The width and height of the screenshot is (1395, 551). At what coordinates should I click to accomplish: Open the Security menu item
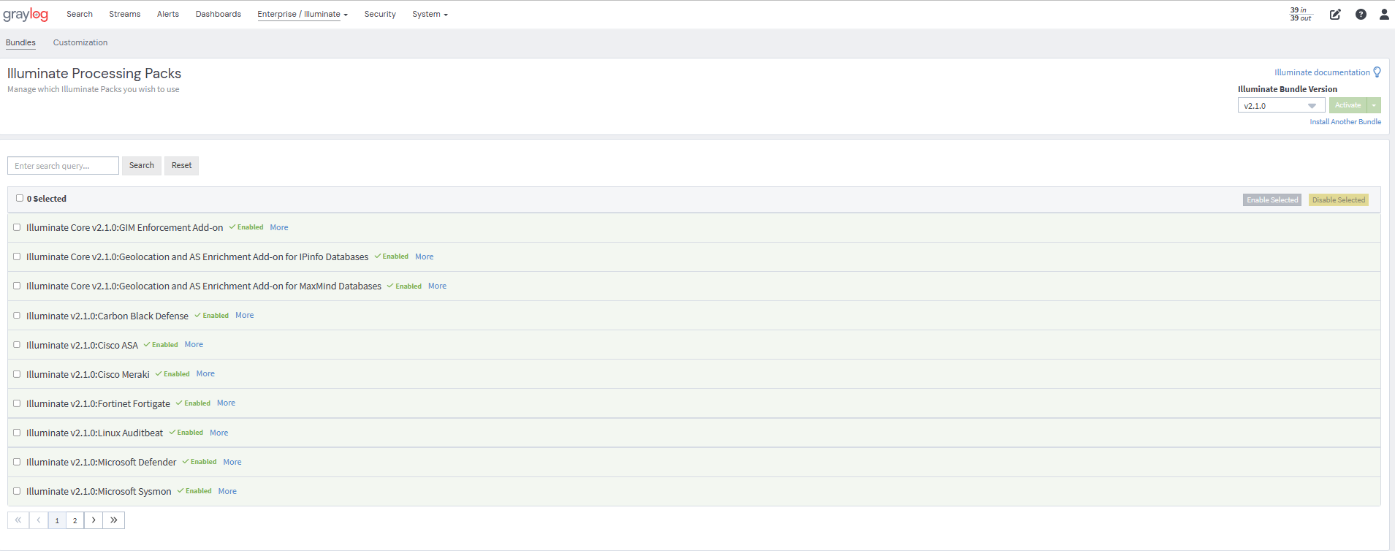pyautogui.click(x=380, y=14)
